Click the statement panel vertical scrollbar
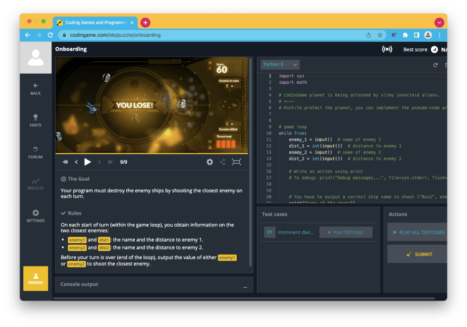 pos(250,162)
